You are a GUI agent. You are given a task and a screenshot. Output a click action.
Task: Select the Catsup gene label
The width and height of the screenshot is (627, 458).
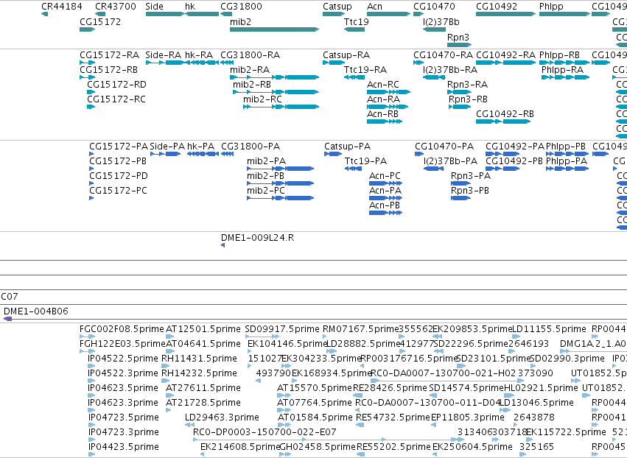337,7
